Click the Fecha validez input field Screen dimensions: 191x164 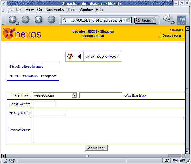pyautogui.click(x=44, y=104)
